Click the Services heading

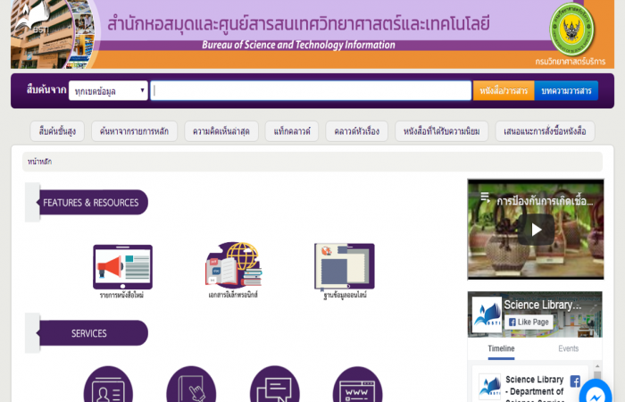point(91,333)
